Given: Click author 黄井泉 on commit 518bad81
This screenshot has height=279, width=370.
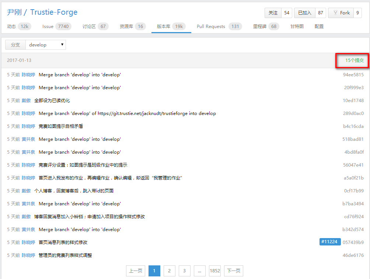Looking at the screenshot, I should pyautogui.click(x=28, y=139).
